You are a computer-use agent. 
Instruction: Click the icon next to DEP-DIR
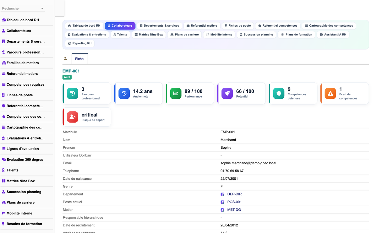point(222,194)
